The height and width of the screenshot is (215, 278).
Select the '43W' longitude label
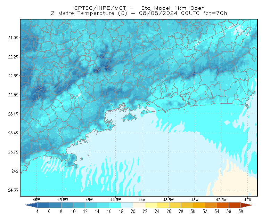(x=195, y=200)
